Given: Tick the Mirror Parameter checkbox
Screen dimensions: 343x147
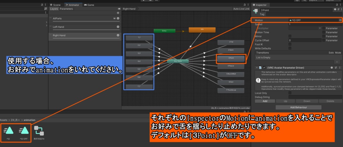Looking at the screenshot, I should 324,36.
